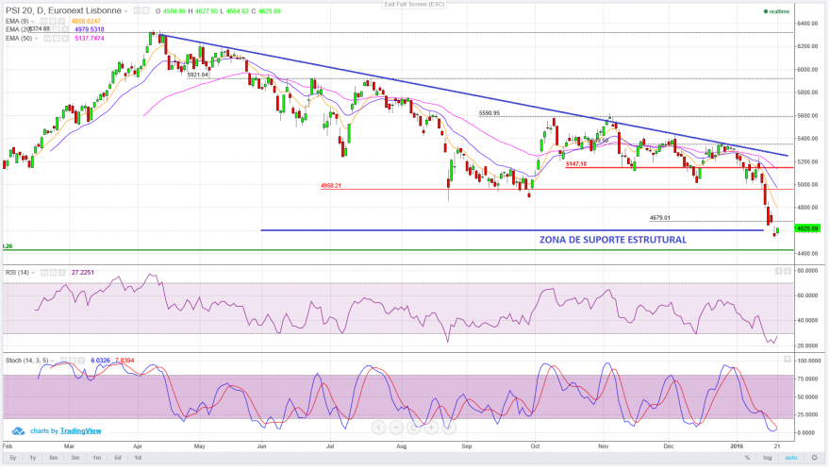This screenshot has height=471, width=830.
Task: Select ZONA DE SUPORTE ESTRUTURAL text annotation
Action: tap(613, 240)
